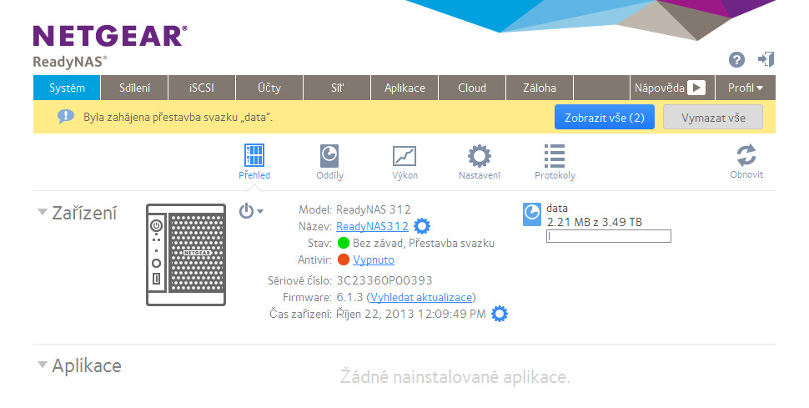Open the Profil dropdown menu
This screenshot has height=408, width=809.
745,88
